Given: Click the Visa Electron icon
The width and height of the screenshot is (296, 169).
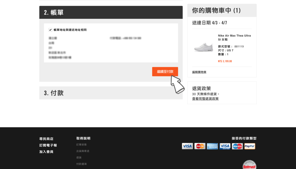Looking at the screenshot, I should [225, 146].
